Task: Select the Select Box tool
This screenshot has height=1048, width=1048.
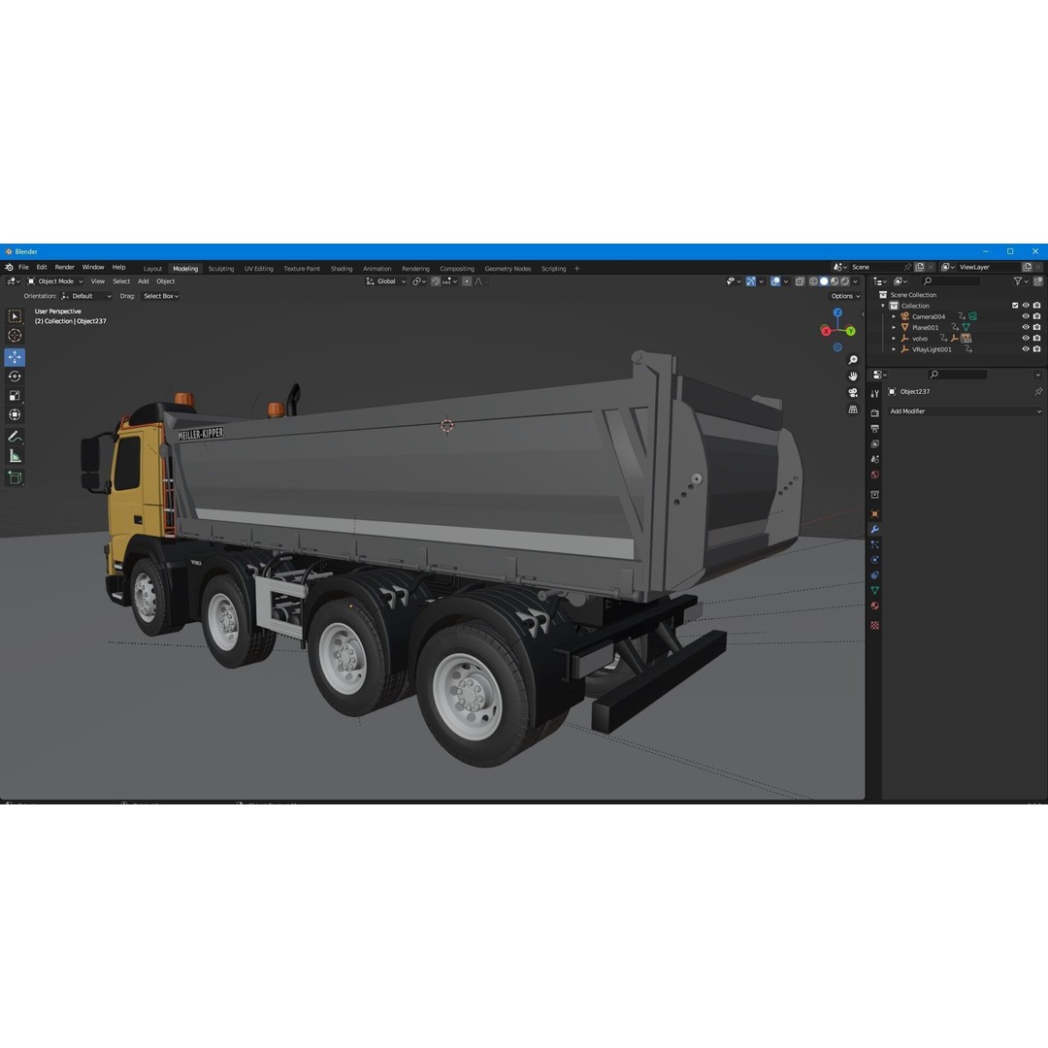Action: [x=15, y=316]
